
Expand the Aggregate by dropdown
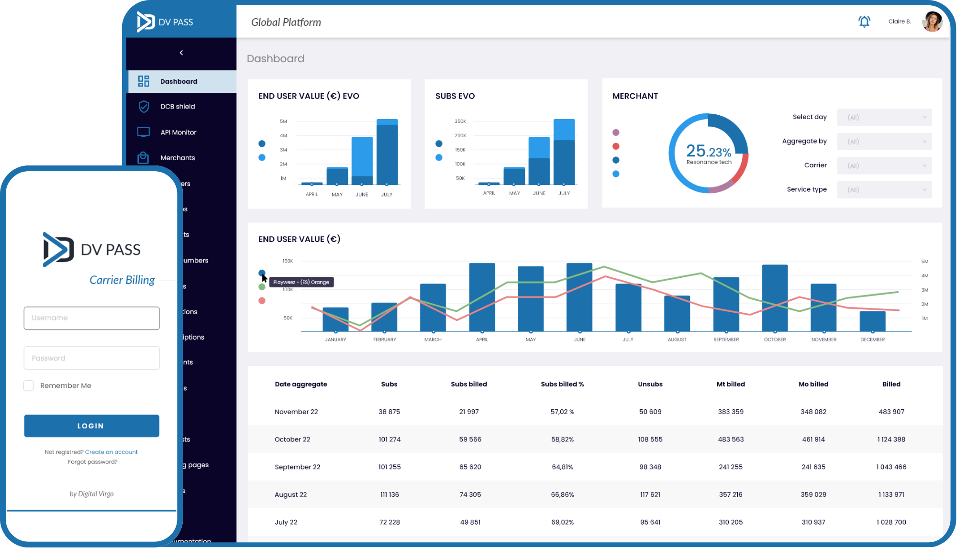tap(884, 142)
